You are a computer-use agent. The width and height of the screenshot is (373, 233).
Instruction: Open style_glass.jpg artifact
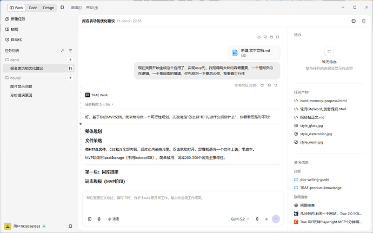tap(309, 125)
